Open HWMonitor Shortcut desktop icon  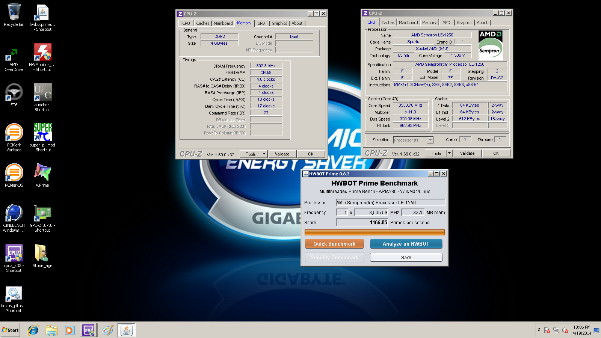(x=42, y=57)
